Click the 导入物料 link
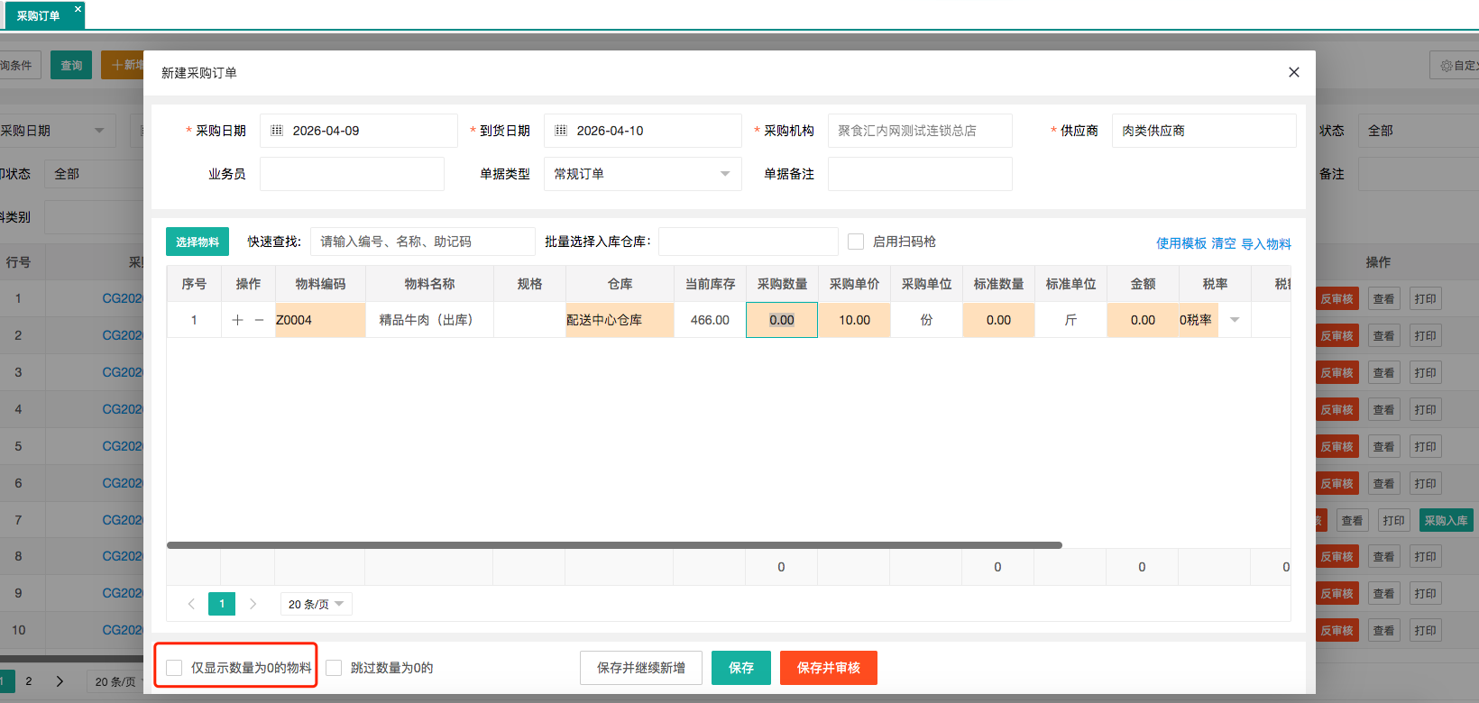This screenshot has width=1479, height=703. point(1266,243)
